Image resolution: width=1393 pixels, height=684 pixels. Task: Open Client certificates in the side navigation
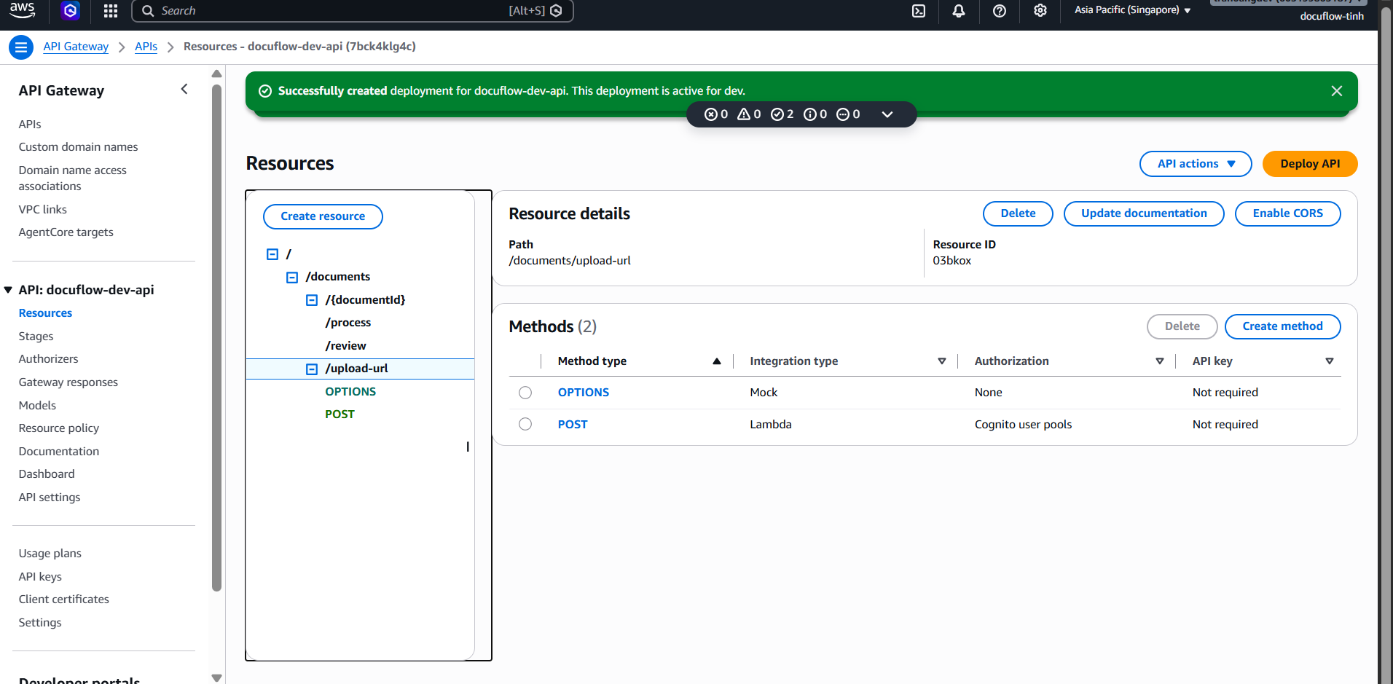click(x=63, y=600)
